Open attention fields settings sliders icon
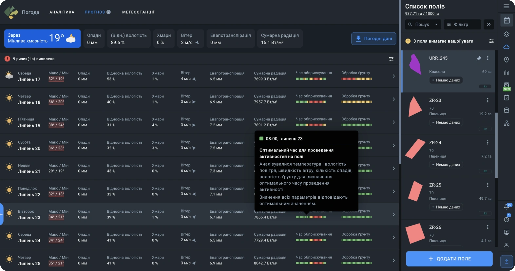This screenshot has width=515, height=271. click(x=491, y=41)
